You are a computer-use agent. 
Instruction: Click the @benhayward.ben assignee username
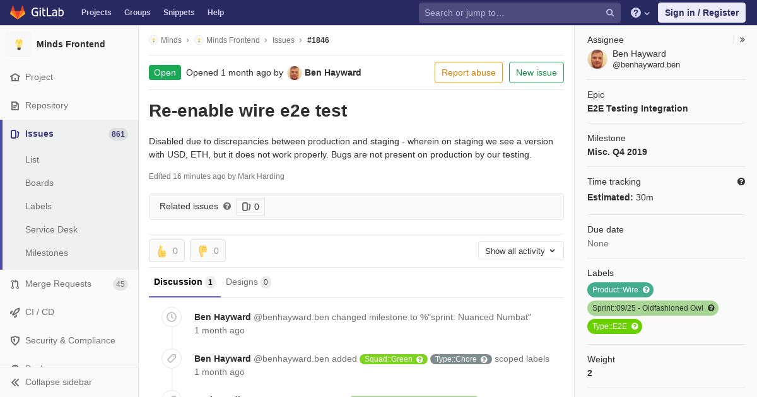coord(646,65)
